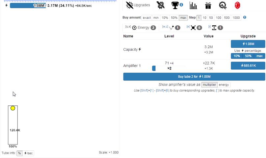The image size is (266, 158).
Task: Buy tube 2 for 1.00M
Action: (194, 76)
